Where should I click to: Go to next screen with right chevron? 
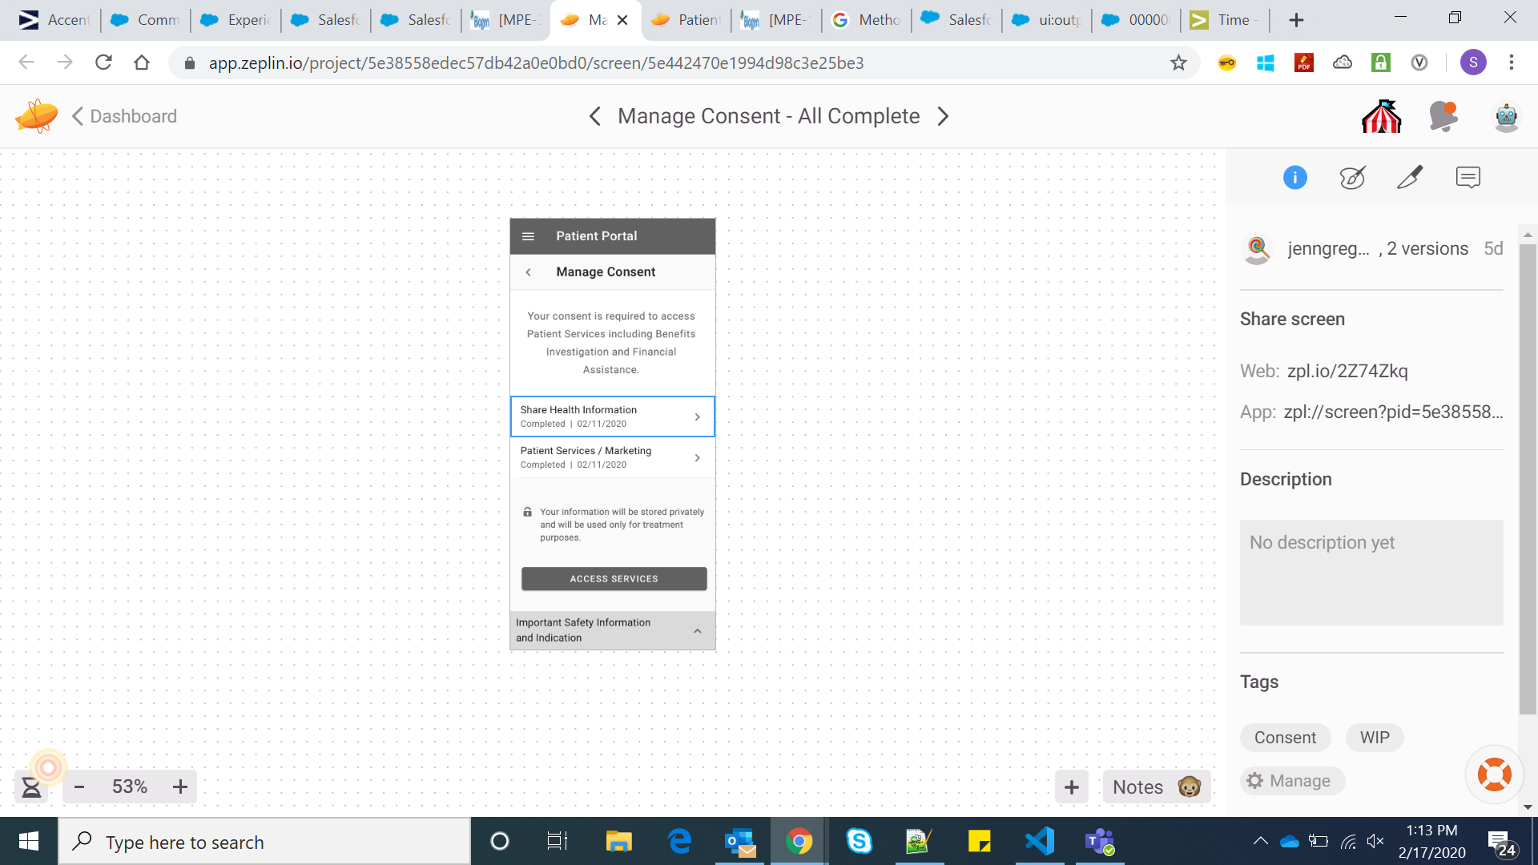(x=943, y=117)
